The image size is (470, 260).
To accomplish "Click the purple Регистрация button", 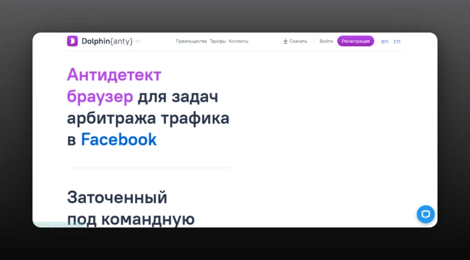I will [356, 41].
